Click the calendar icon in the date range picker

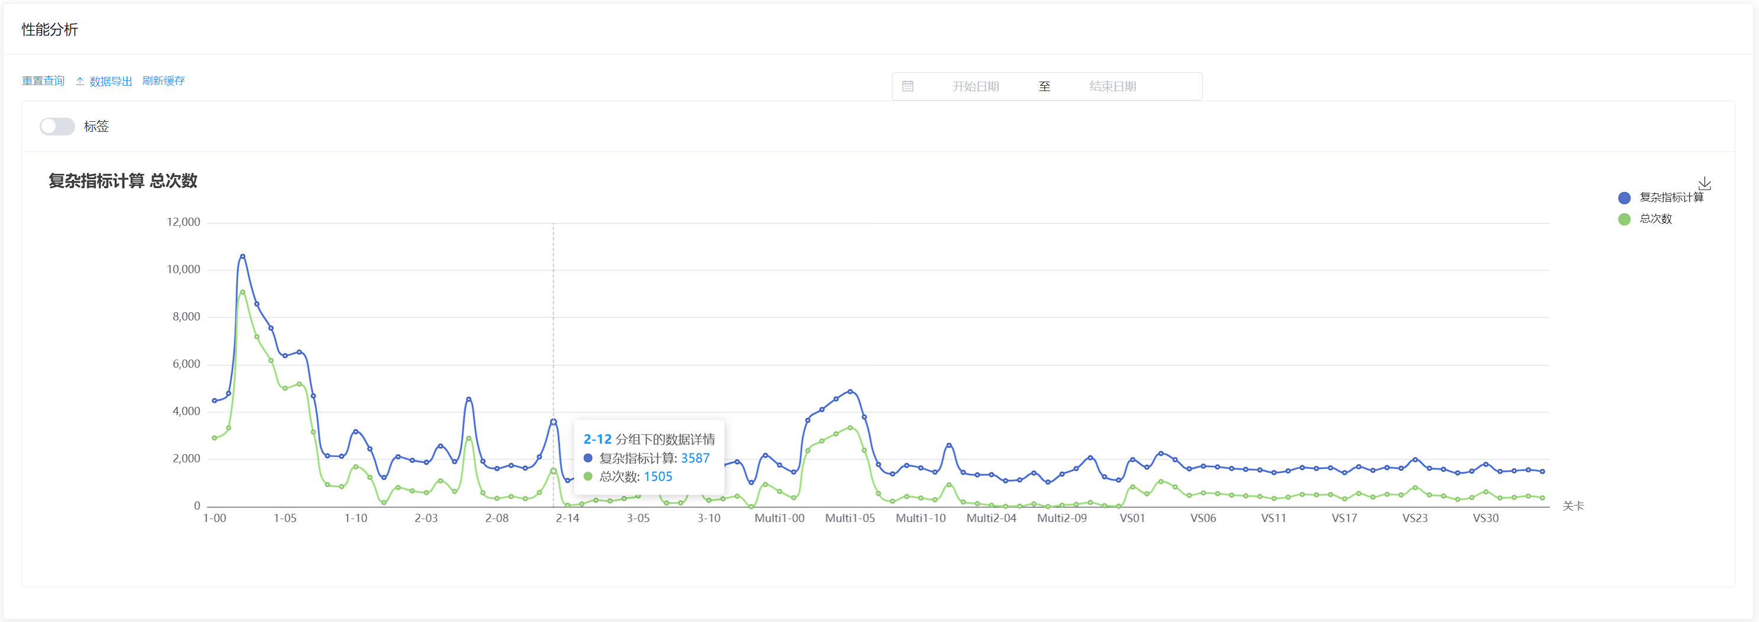point(909,85)
